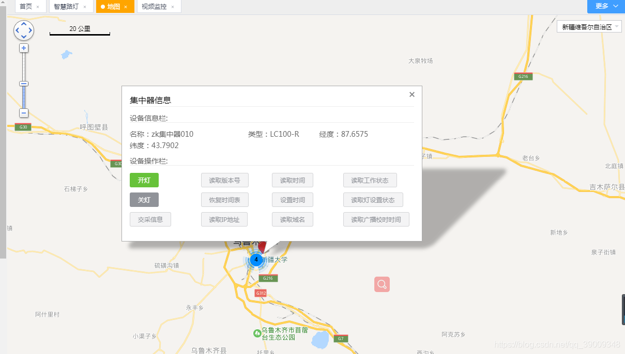Click the 读取域名 button
Screen dimensions: 625x354
(293, 219)
